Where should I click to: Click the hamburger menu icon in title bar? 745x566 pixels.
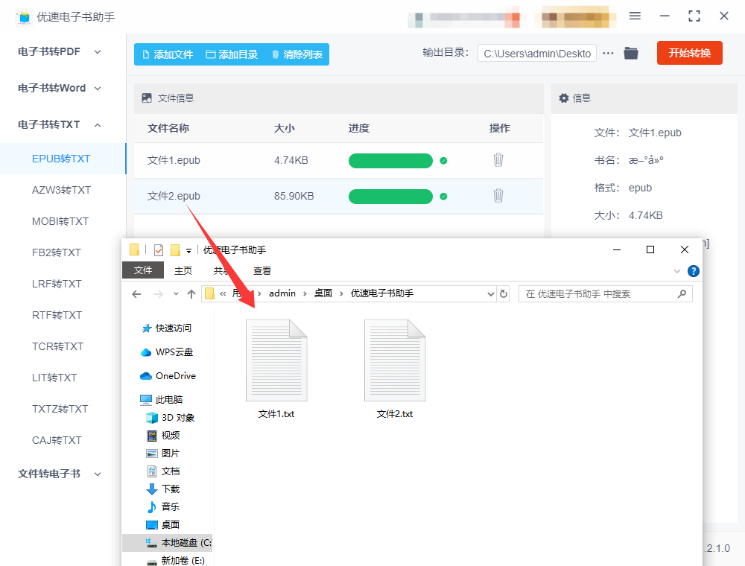tap(635, 16)
